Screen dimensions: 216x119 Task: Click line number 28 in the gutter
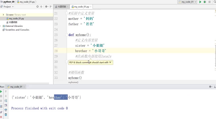[56, 51]
